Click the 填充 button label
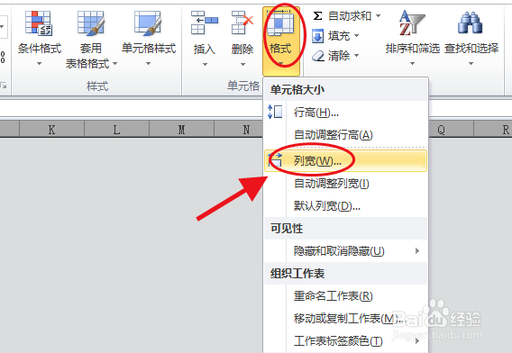 [x=339, y=36]
